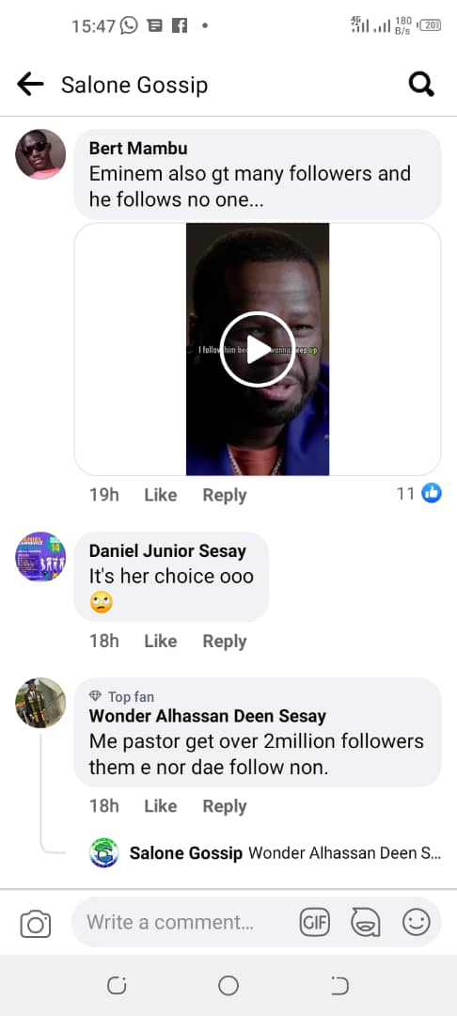The image size is (457, 1016).
Task: Like Daniel Junior Sesay's comment
Action: click(x=161, y=641)
